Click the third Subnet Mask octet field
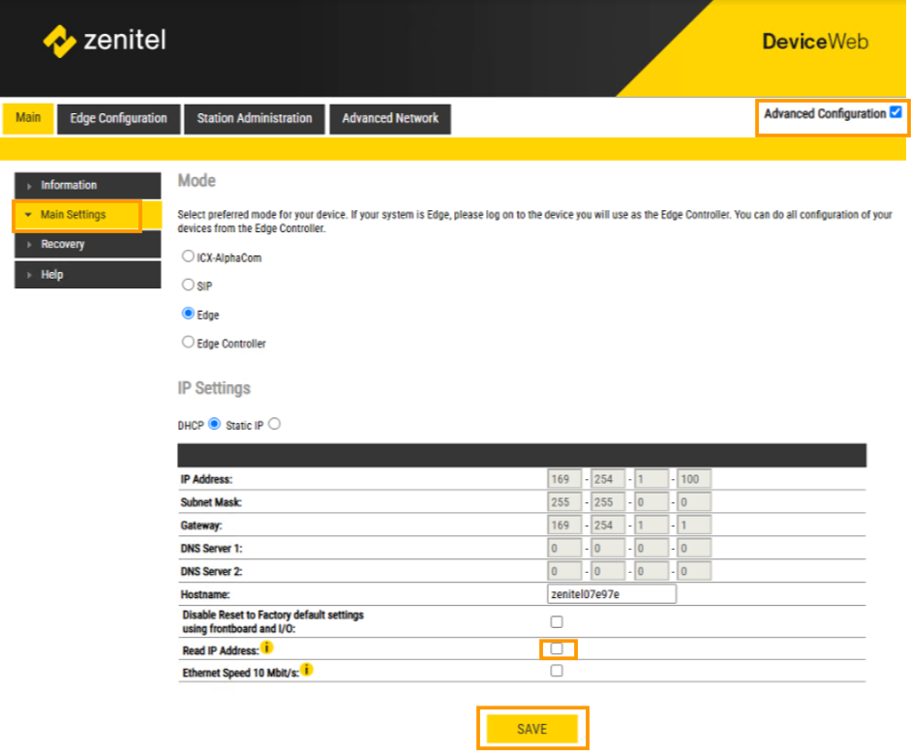Image resolution: width=911 pixels, height=751 pixels. (651, 502)
